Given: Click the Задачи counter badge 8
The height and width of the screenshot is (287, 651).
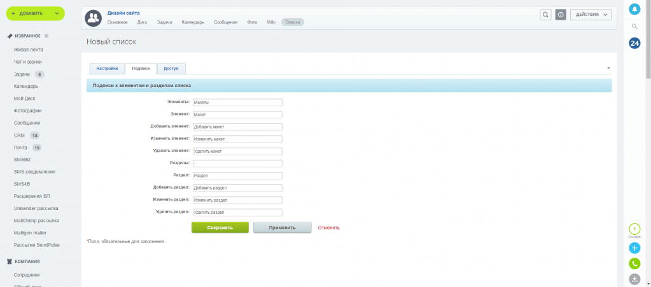Looking at the screenshot, I should (39, 74).
